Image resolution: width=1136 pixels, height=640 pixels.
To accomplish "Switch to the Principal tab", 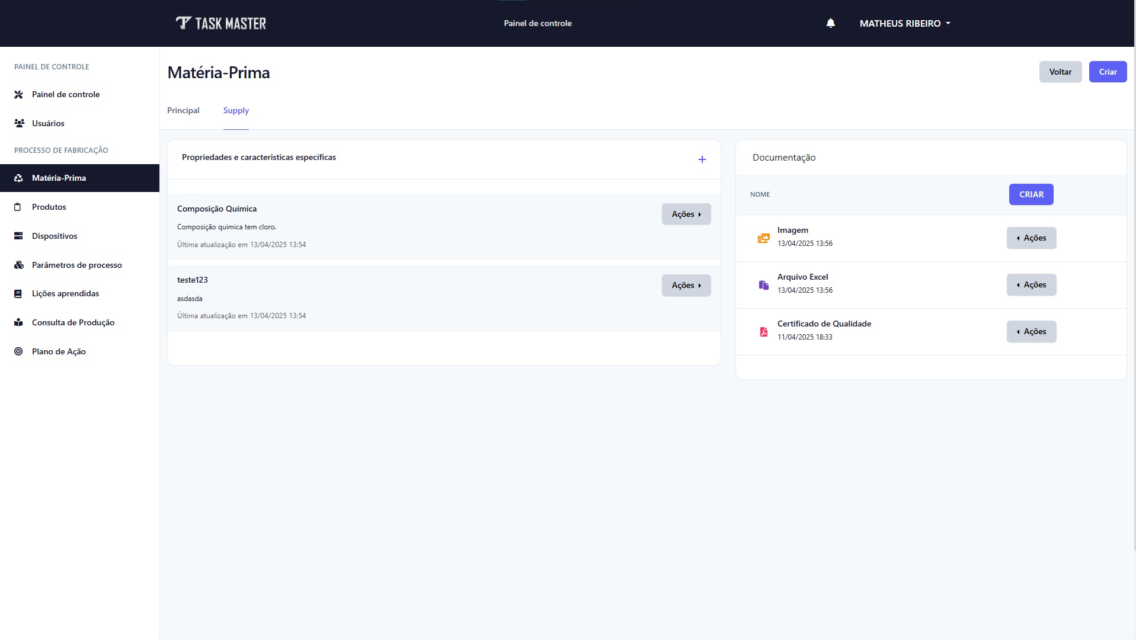I will pos(183,110).
